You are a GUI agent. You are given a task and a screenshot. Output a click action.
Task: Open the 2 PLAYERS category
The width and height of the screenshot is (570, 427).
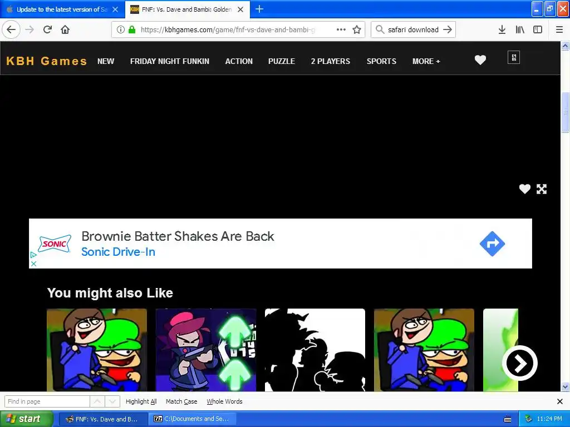331,61
